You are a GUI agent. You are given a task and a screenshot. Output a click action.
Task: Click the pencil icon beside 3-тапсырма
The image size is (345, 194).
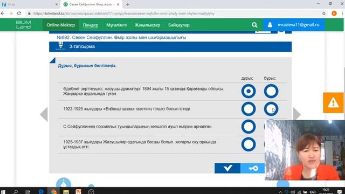pyautogui.click(x=60, y=45)
